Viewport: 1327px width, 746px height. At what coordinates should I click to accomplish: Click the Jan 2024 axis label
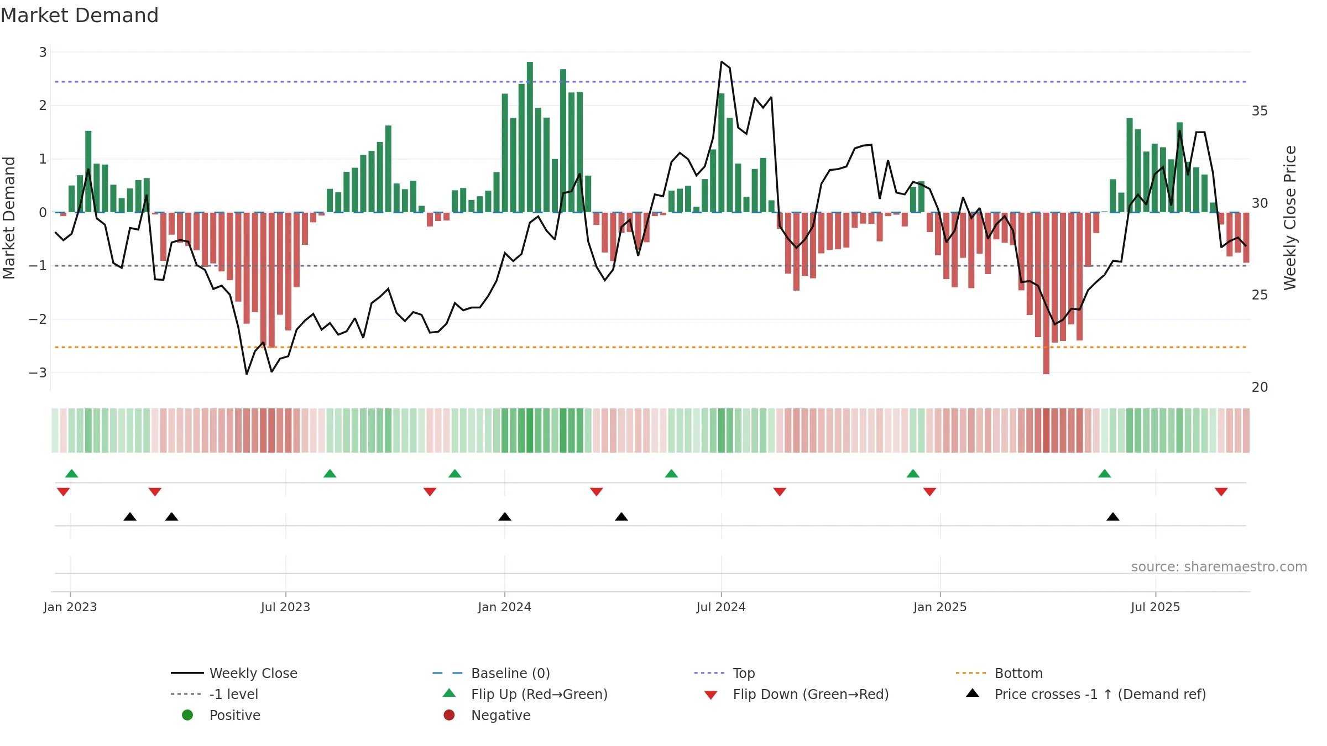(x=505, y=607)
